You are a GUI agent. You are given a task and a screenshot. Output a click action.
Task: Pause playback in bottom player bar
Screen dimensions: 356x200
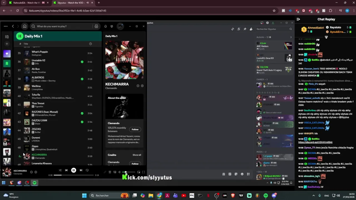(x=73, y=170)
